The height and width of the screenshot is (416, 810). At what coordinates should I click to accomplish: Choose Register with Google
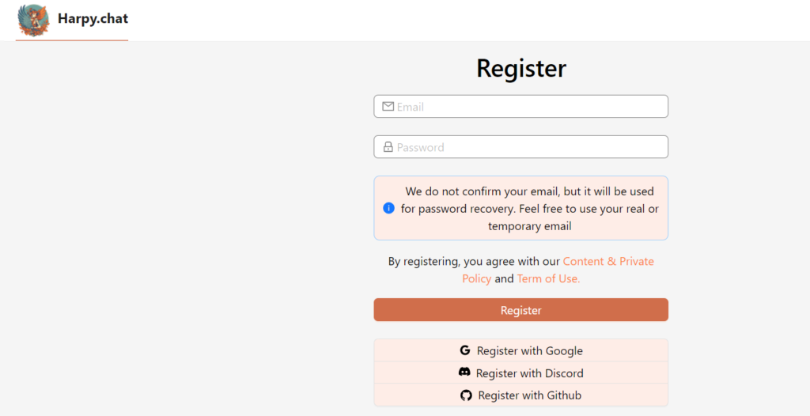tap(529, 350)
